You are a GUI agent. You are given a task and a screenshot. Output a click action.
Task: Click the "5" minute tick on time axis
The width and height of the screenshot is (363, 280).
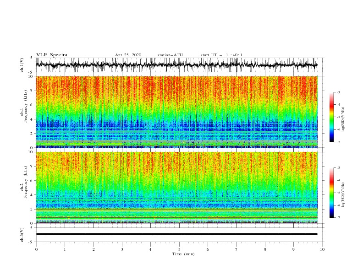tap(179, 249)
